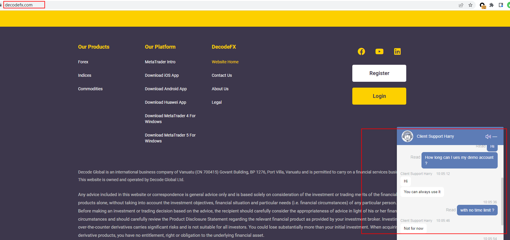Go to the Website Home link
Screen dimensions: 510x240
point(225,62)
